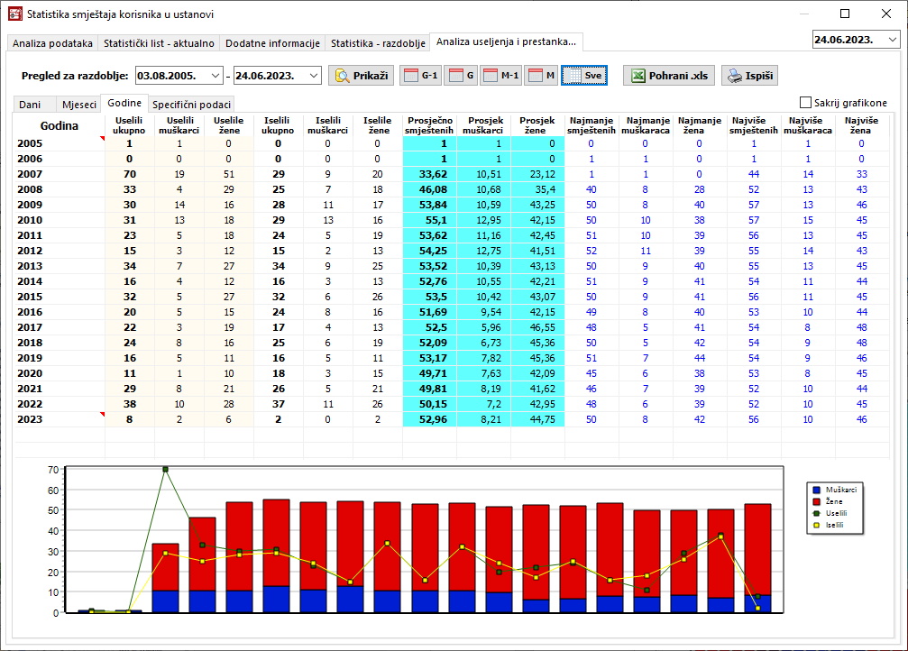
Task: Open the end date 24.06.2023. period dropdown
Action: 313,76
